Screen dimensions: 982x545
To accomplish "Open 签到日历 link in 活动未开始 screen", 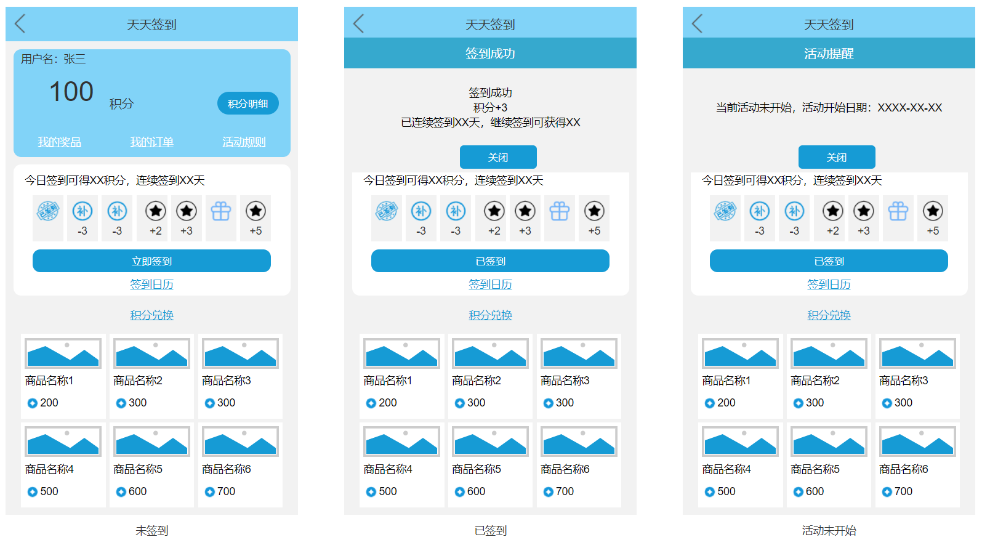I will [x=829, y=285].
